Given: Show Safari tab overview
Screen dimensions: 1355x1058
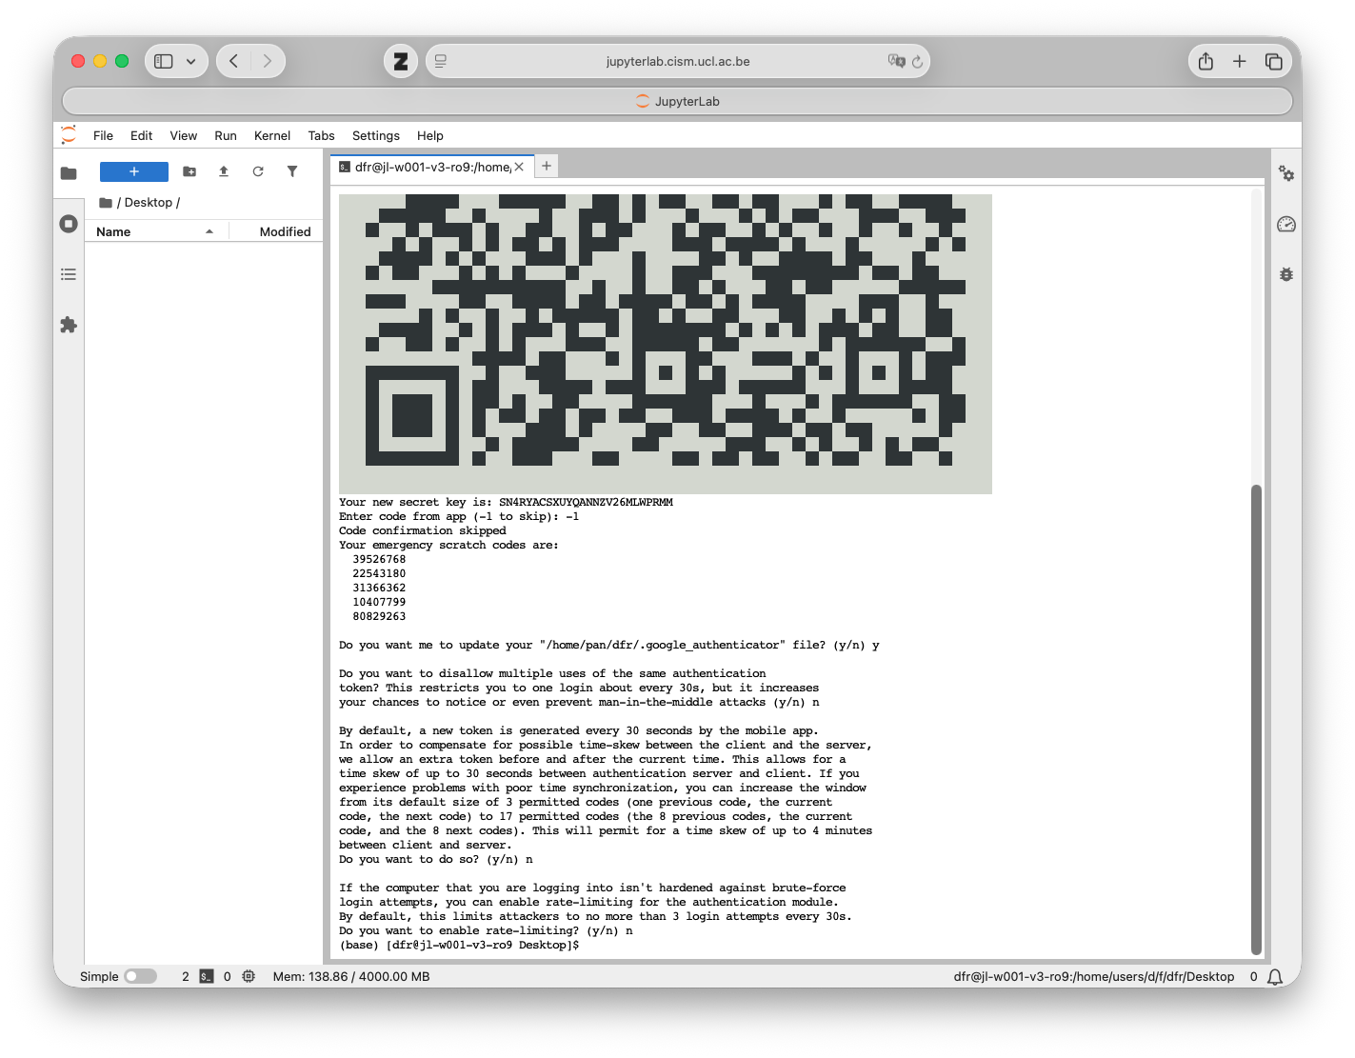Looking at the screenshot, I should tap(1274, 61).
